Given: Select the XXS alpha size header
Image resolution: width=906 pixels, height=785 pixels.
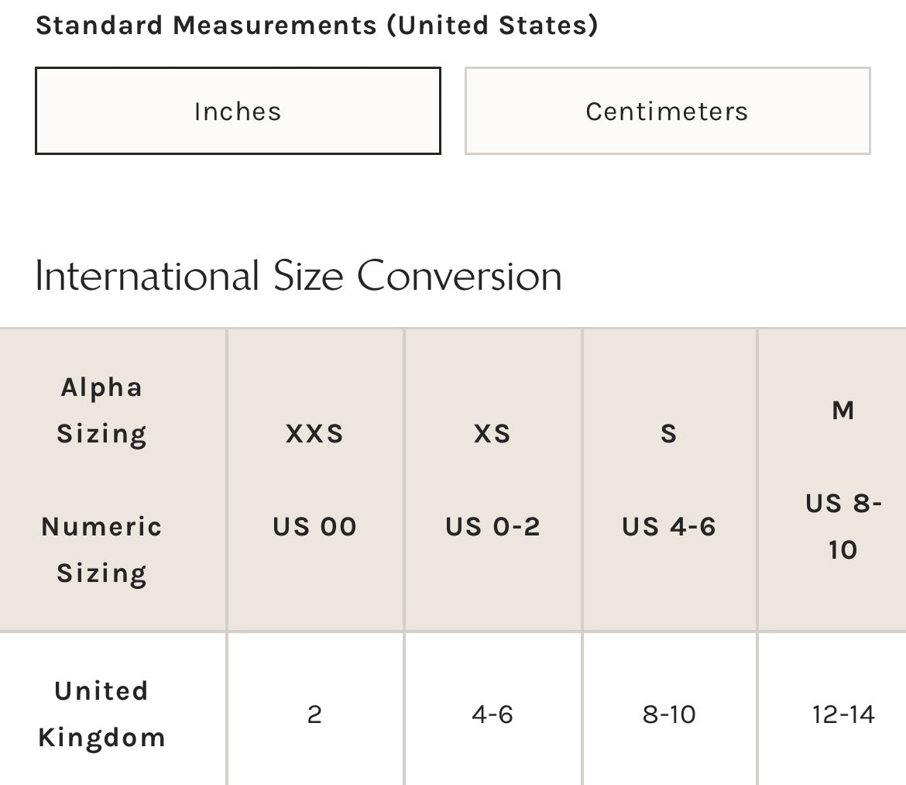Looking at the screenshot, I should coord(314,433).
